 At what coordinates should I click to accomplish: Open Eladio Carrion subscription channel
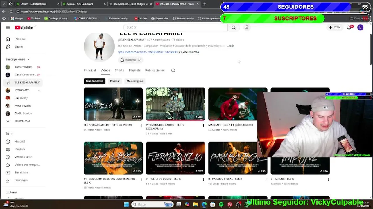23,113
